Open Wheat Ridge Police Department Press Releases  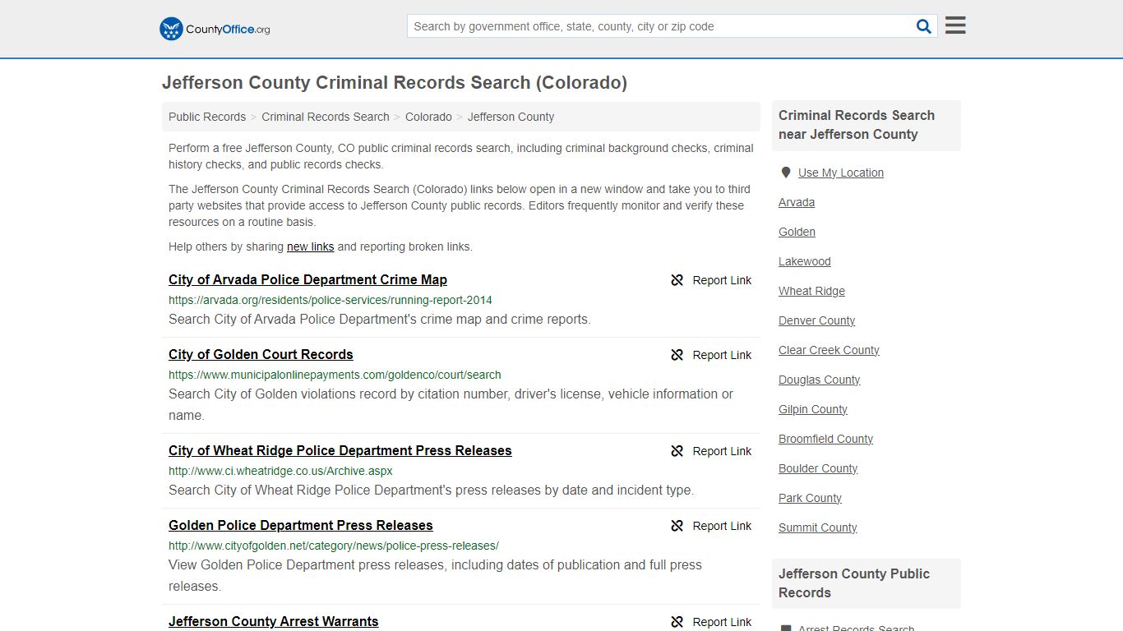[x=340, y=450]
